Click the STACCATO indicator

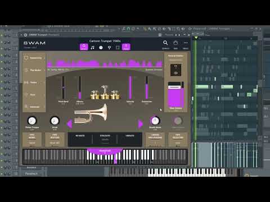point(105,136)
